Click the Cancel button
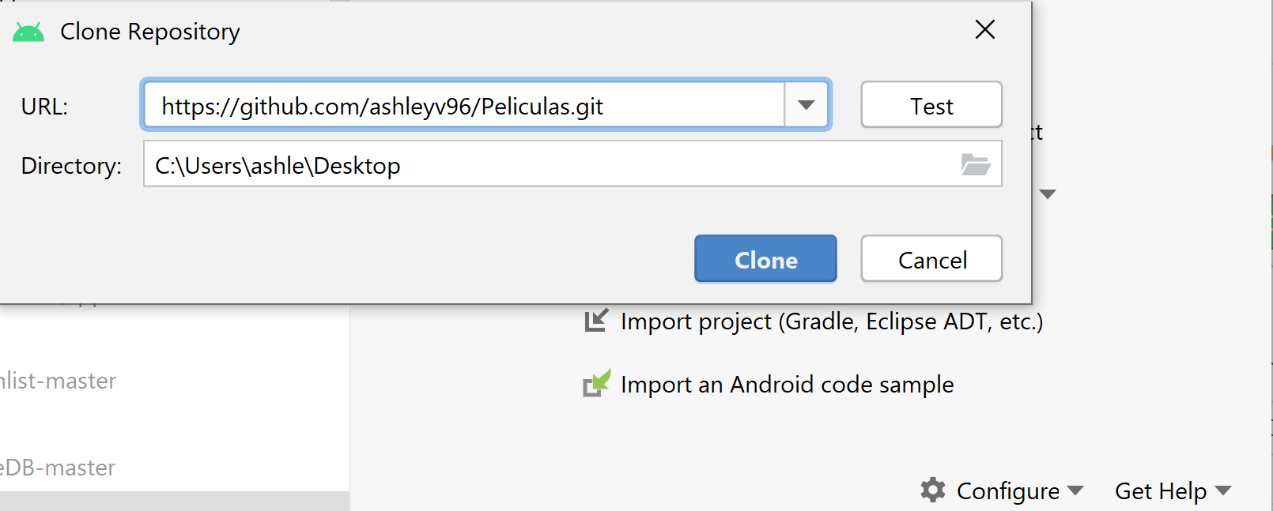 point(931,258)
